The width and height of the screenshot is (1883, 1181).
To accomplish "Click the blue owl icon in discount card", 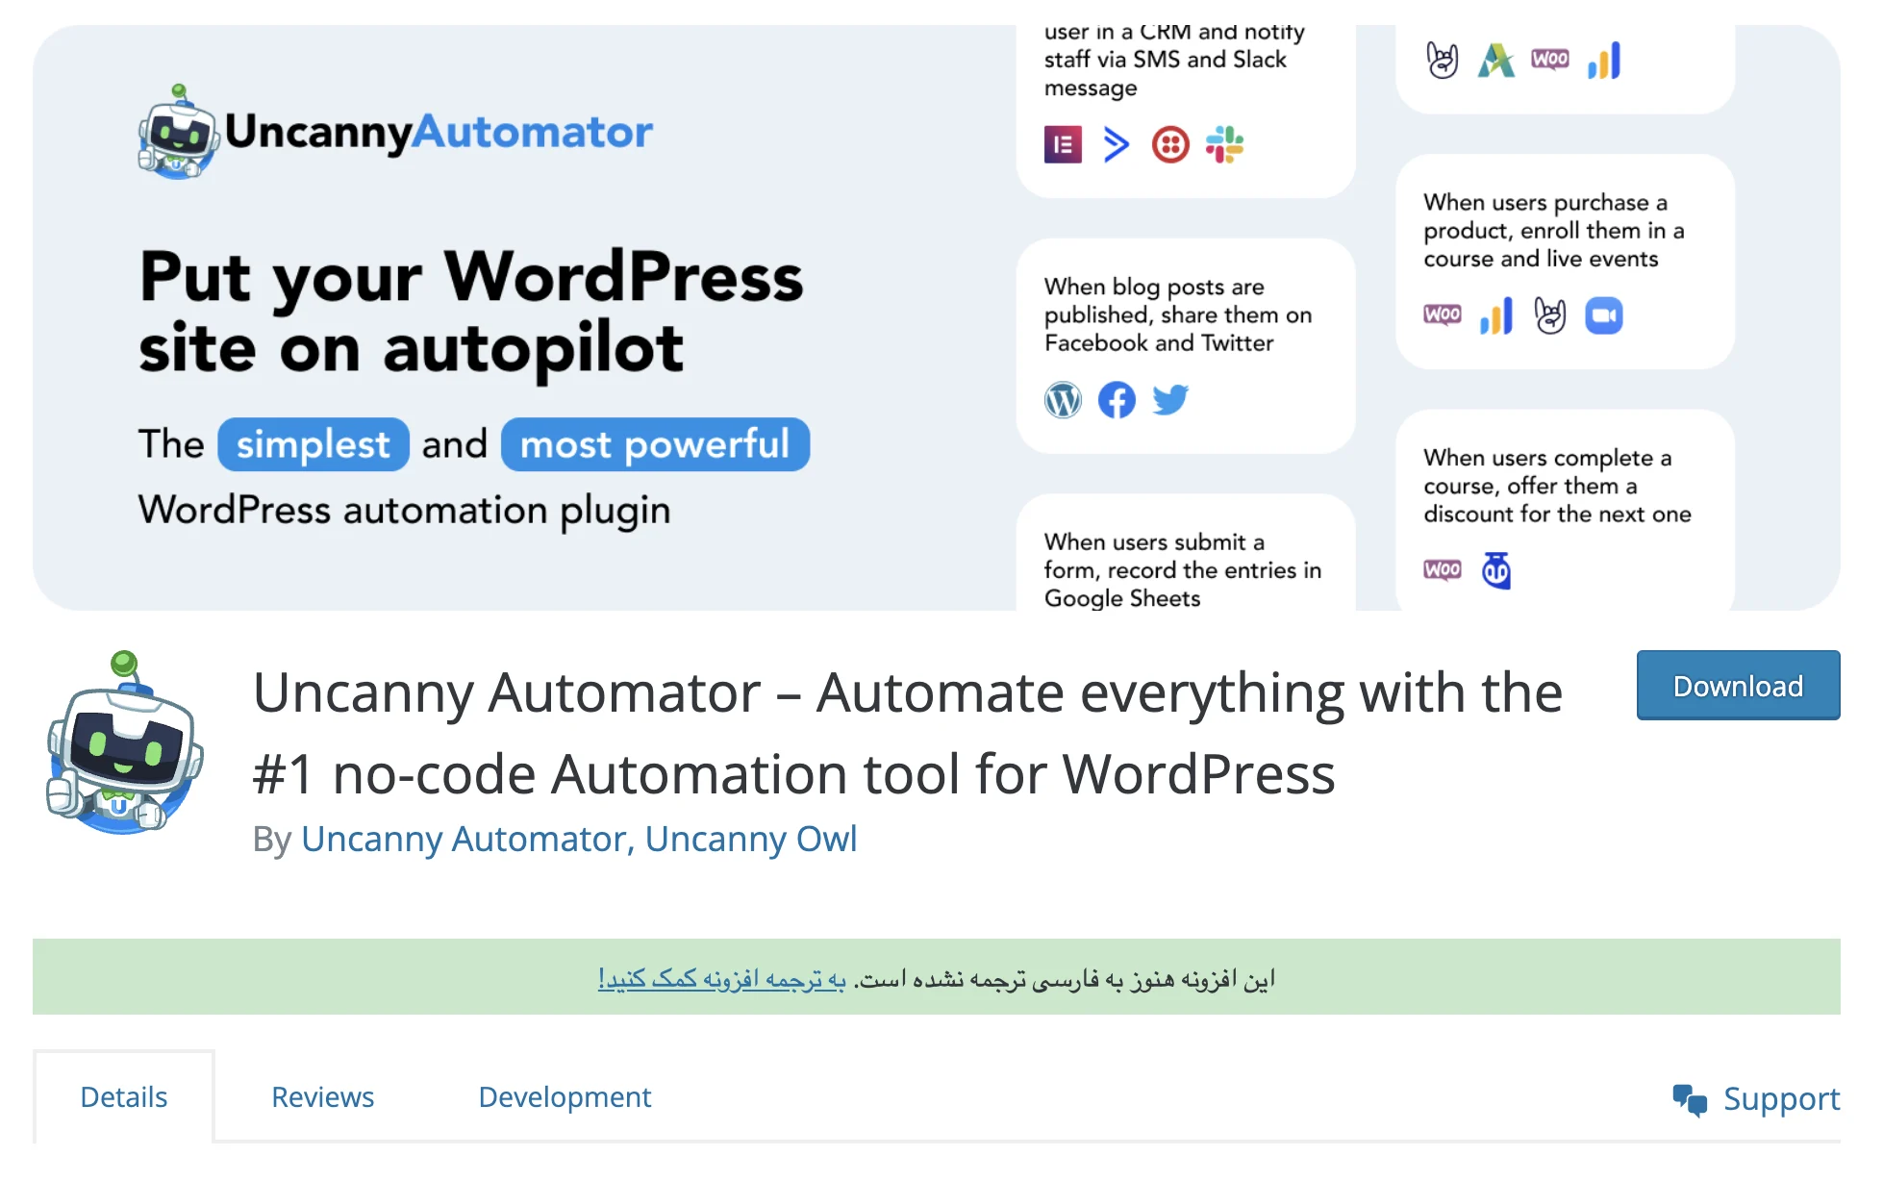I will 1496,570.
